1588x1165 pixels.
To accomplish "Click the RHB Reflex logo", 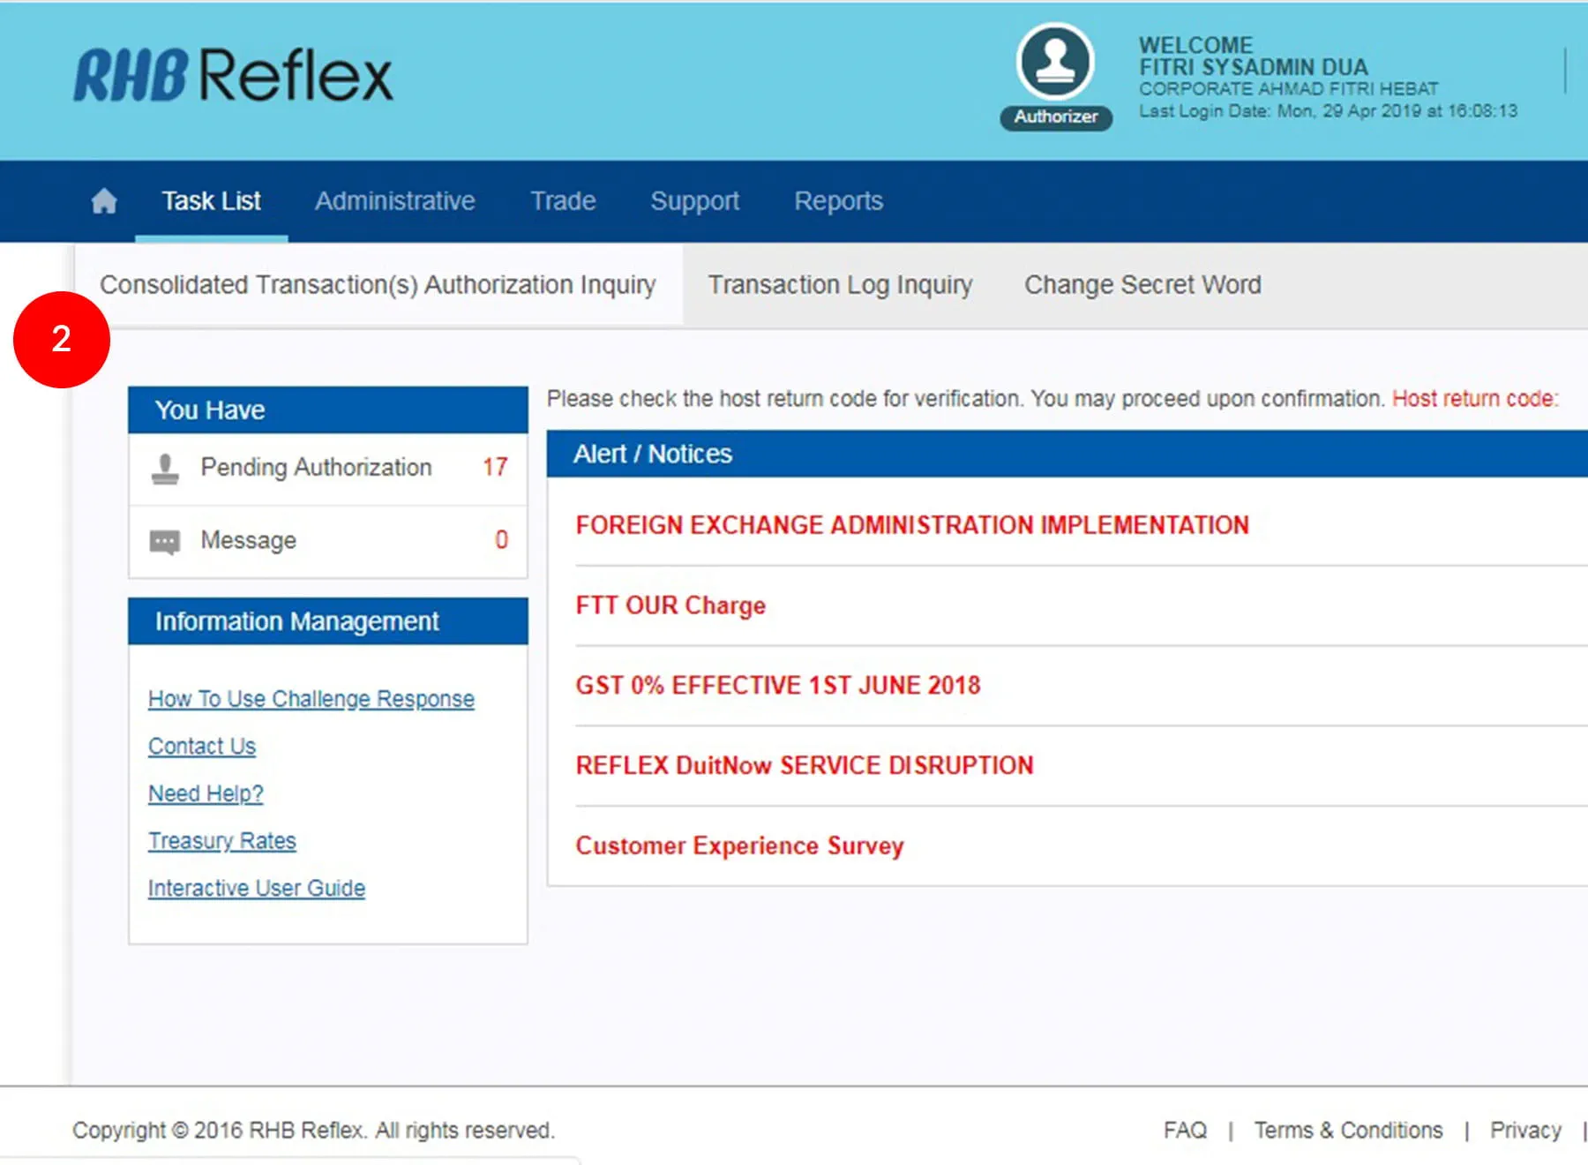I will click(x=233, y=76).
